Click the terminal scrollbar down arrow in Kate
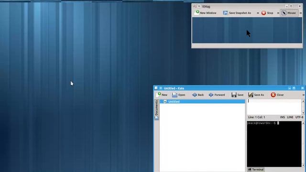 click(303, 165)
